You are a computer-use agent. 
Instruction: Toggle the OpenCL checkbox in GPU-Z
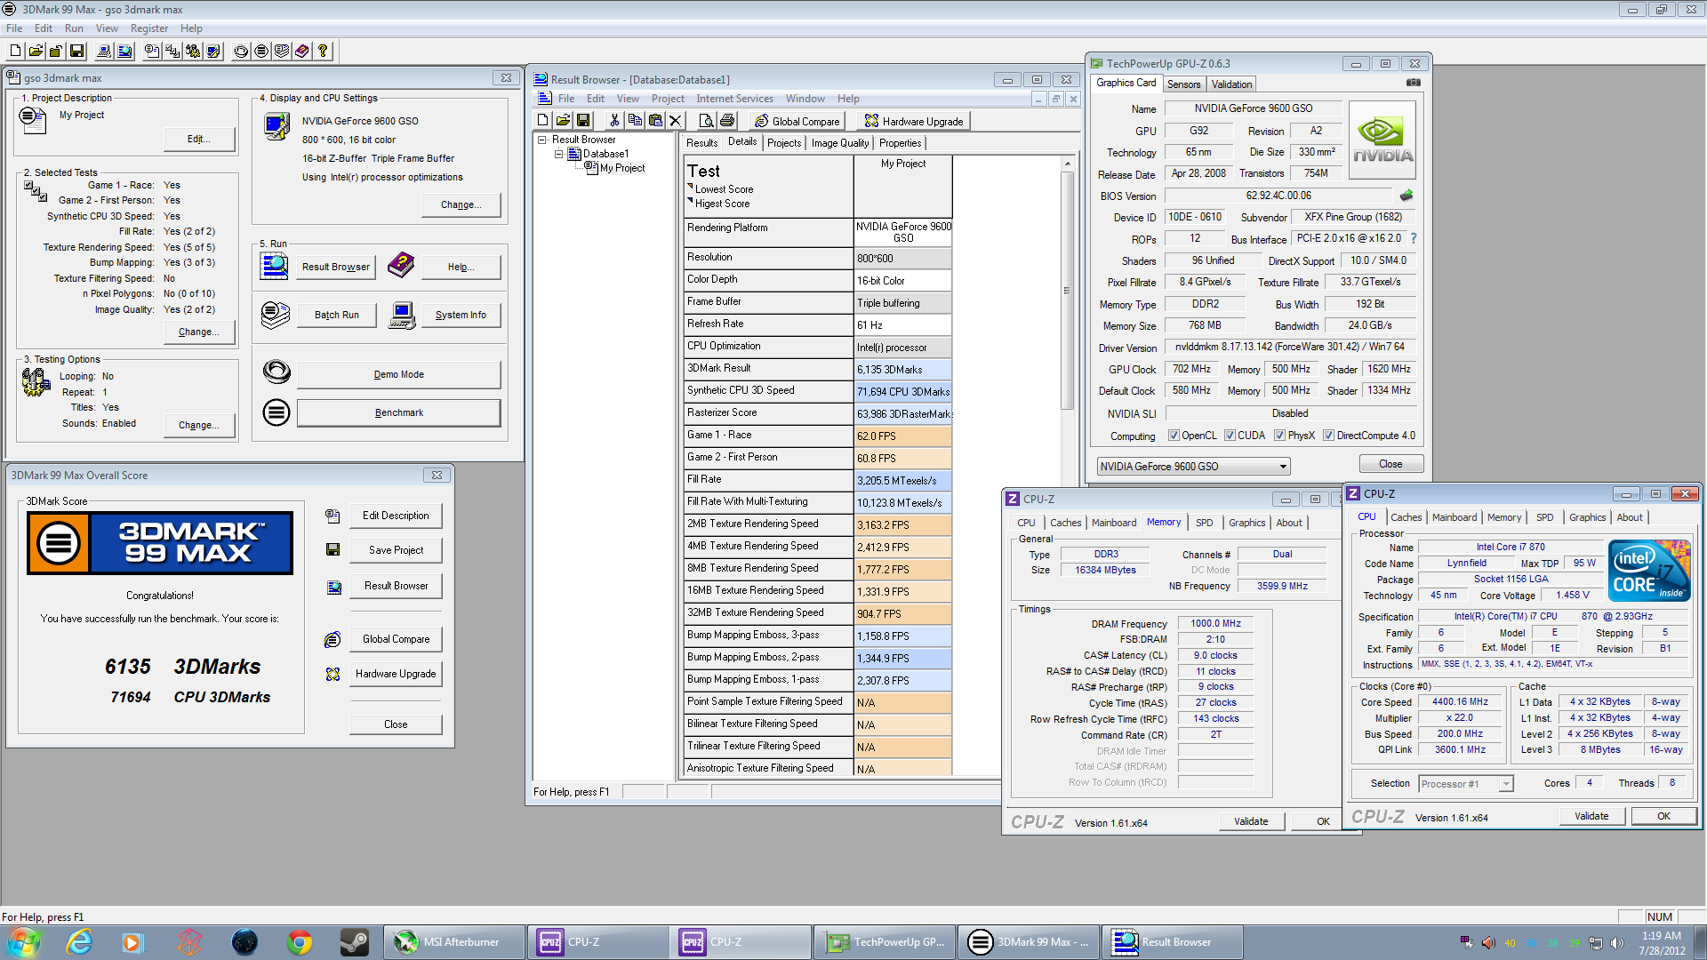pyautogui.click(x=1174, y=436)
